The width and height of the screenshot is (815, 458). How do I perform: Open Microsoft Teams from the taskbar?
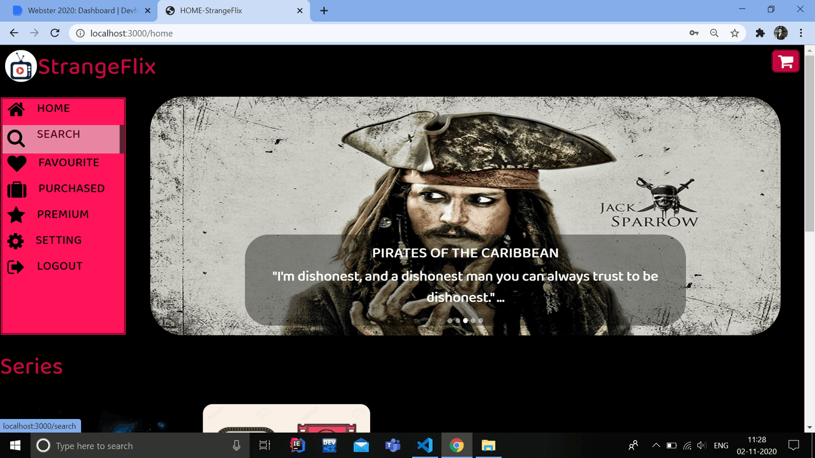[x=393, y=446]
